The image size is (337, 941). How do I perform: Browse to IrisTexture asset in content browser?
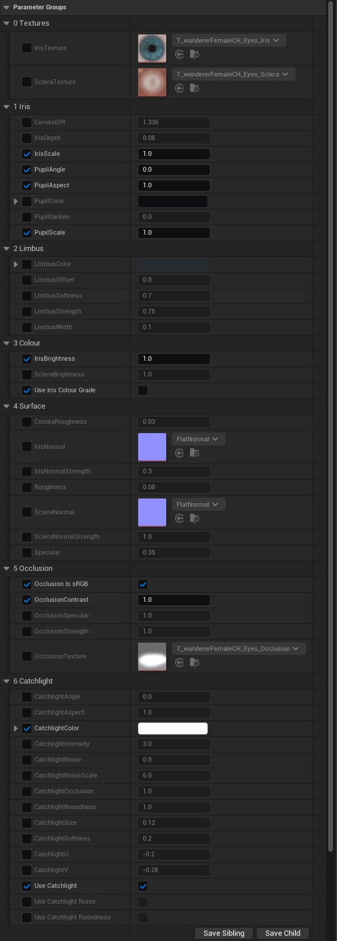pyautogui.click(x=195, y=54)
